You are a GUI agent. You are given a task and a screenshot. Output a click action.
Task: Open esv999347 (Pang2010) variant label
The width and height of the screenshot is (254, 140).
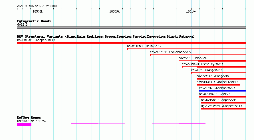(x=213, y=76)
